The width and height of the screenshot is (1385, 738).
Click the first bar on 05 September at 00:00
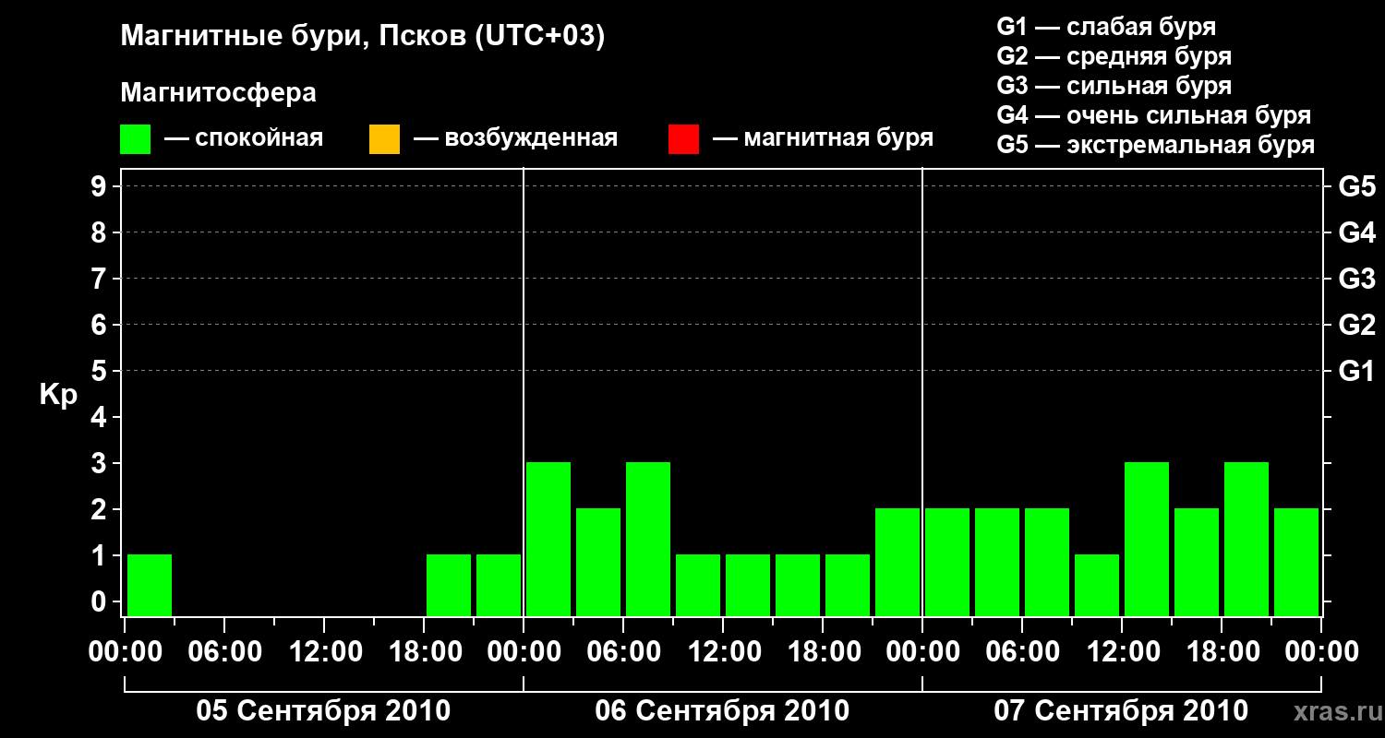tap(150, 585)
